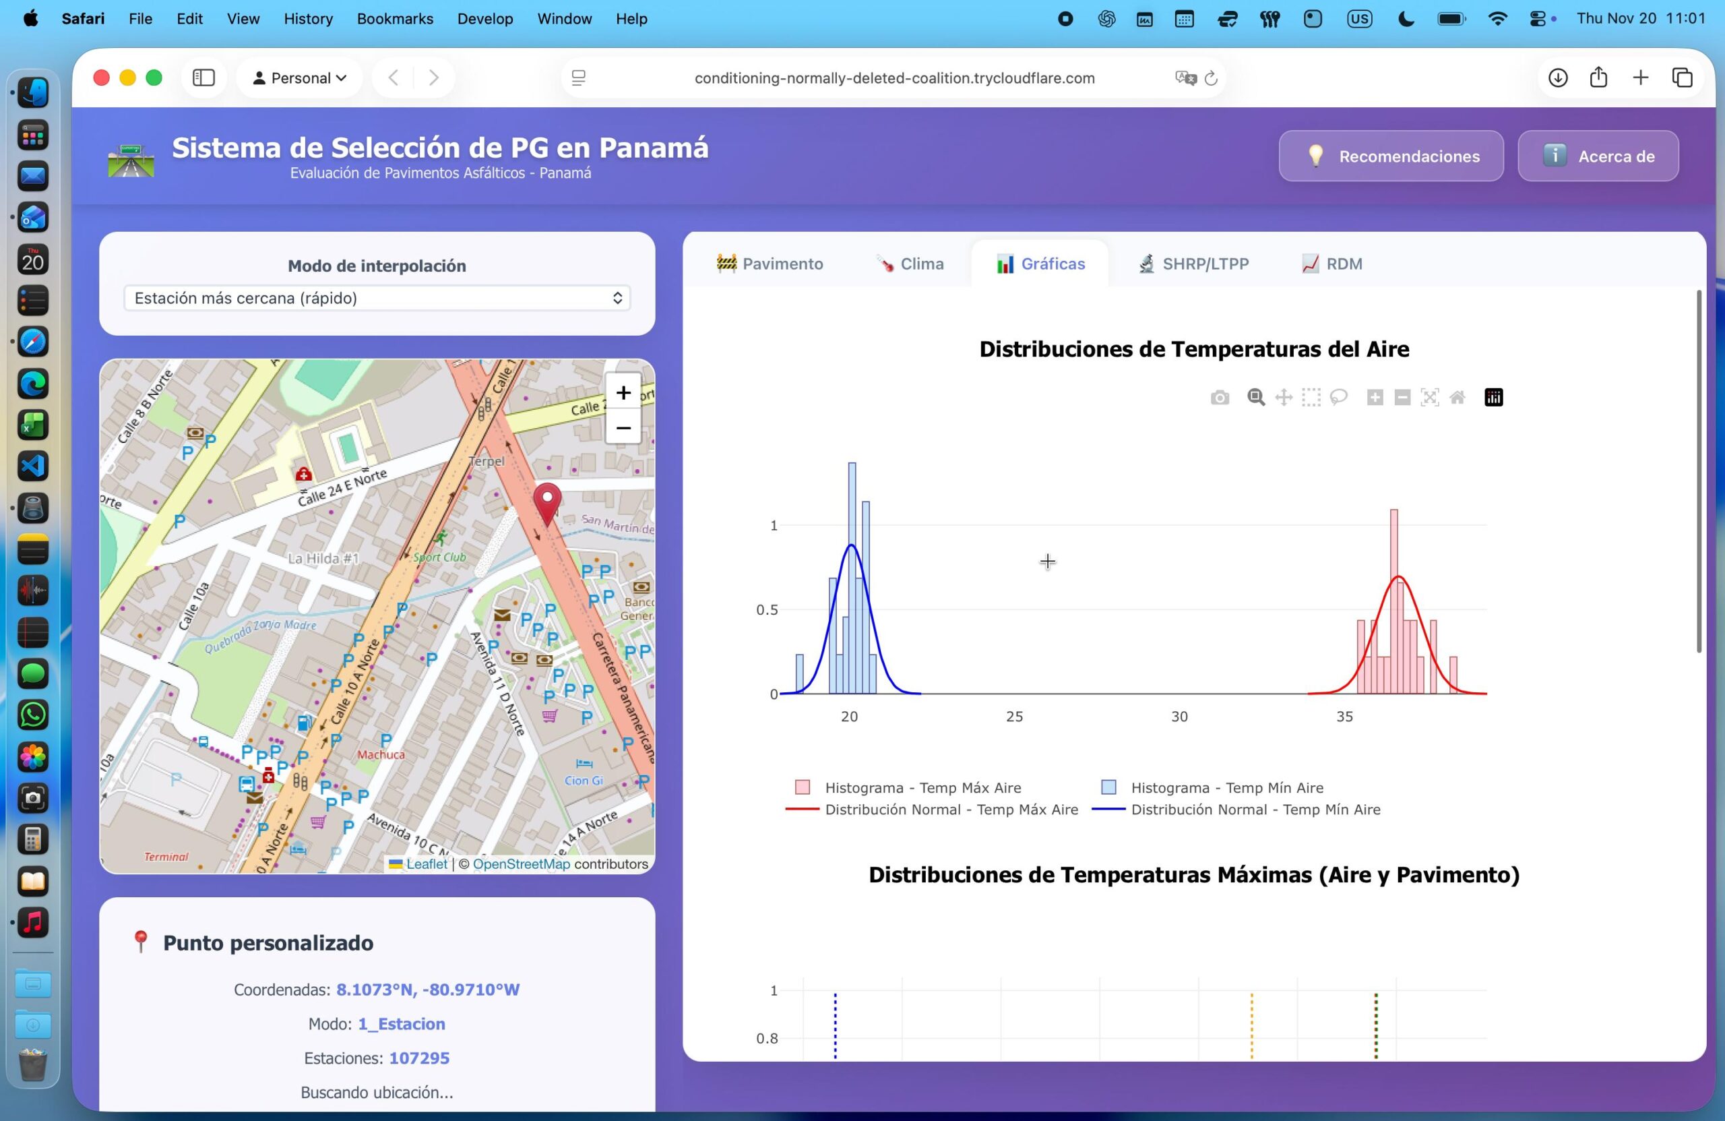Click the charts panel vertical scrollbar
The width and height of the screenshot is (1725, 1121).
pos(1698,471)
